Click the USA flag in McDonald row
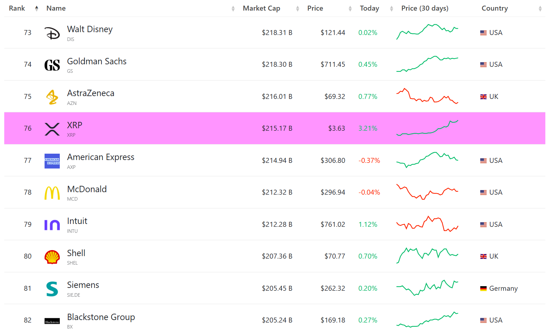This screenshot has width=551, height=331. pos(483,193)
